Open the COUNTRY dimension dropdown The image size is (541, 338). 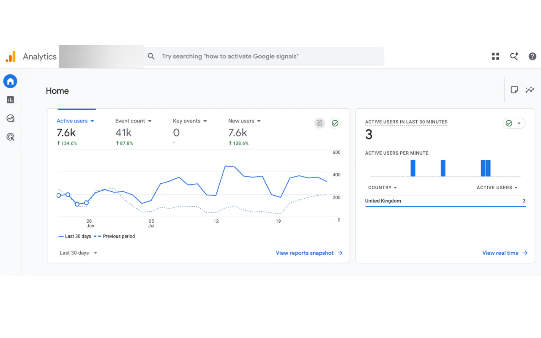coord(383,188)
